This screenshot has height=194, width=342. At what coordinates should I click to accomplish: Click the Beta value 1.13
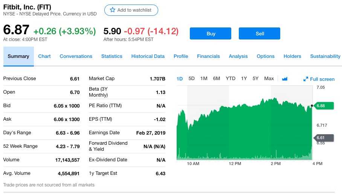pyautogui.click(x=160, y=92)
